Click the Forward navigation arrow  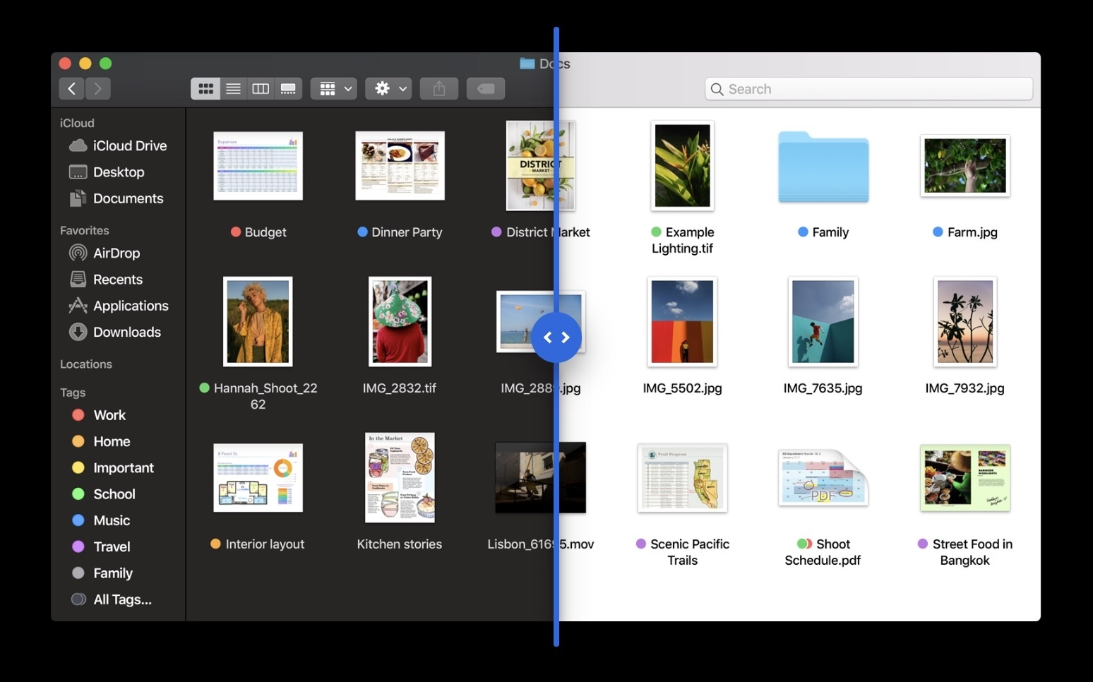[x=98, y=88]
